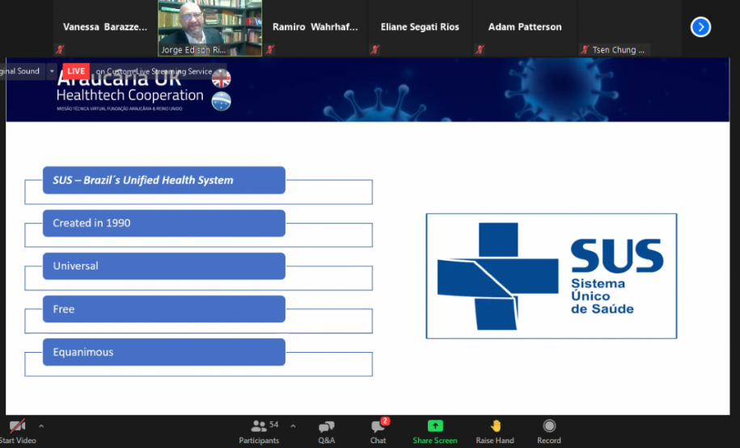
Task: Expand the caret next to Participants count
Action: 293,426
